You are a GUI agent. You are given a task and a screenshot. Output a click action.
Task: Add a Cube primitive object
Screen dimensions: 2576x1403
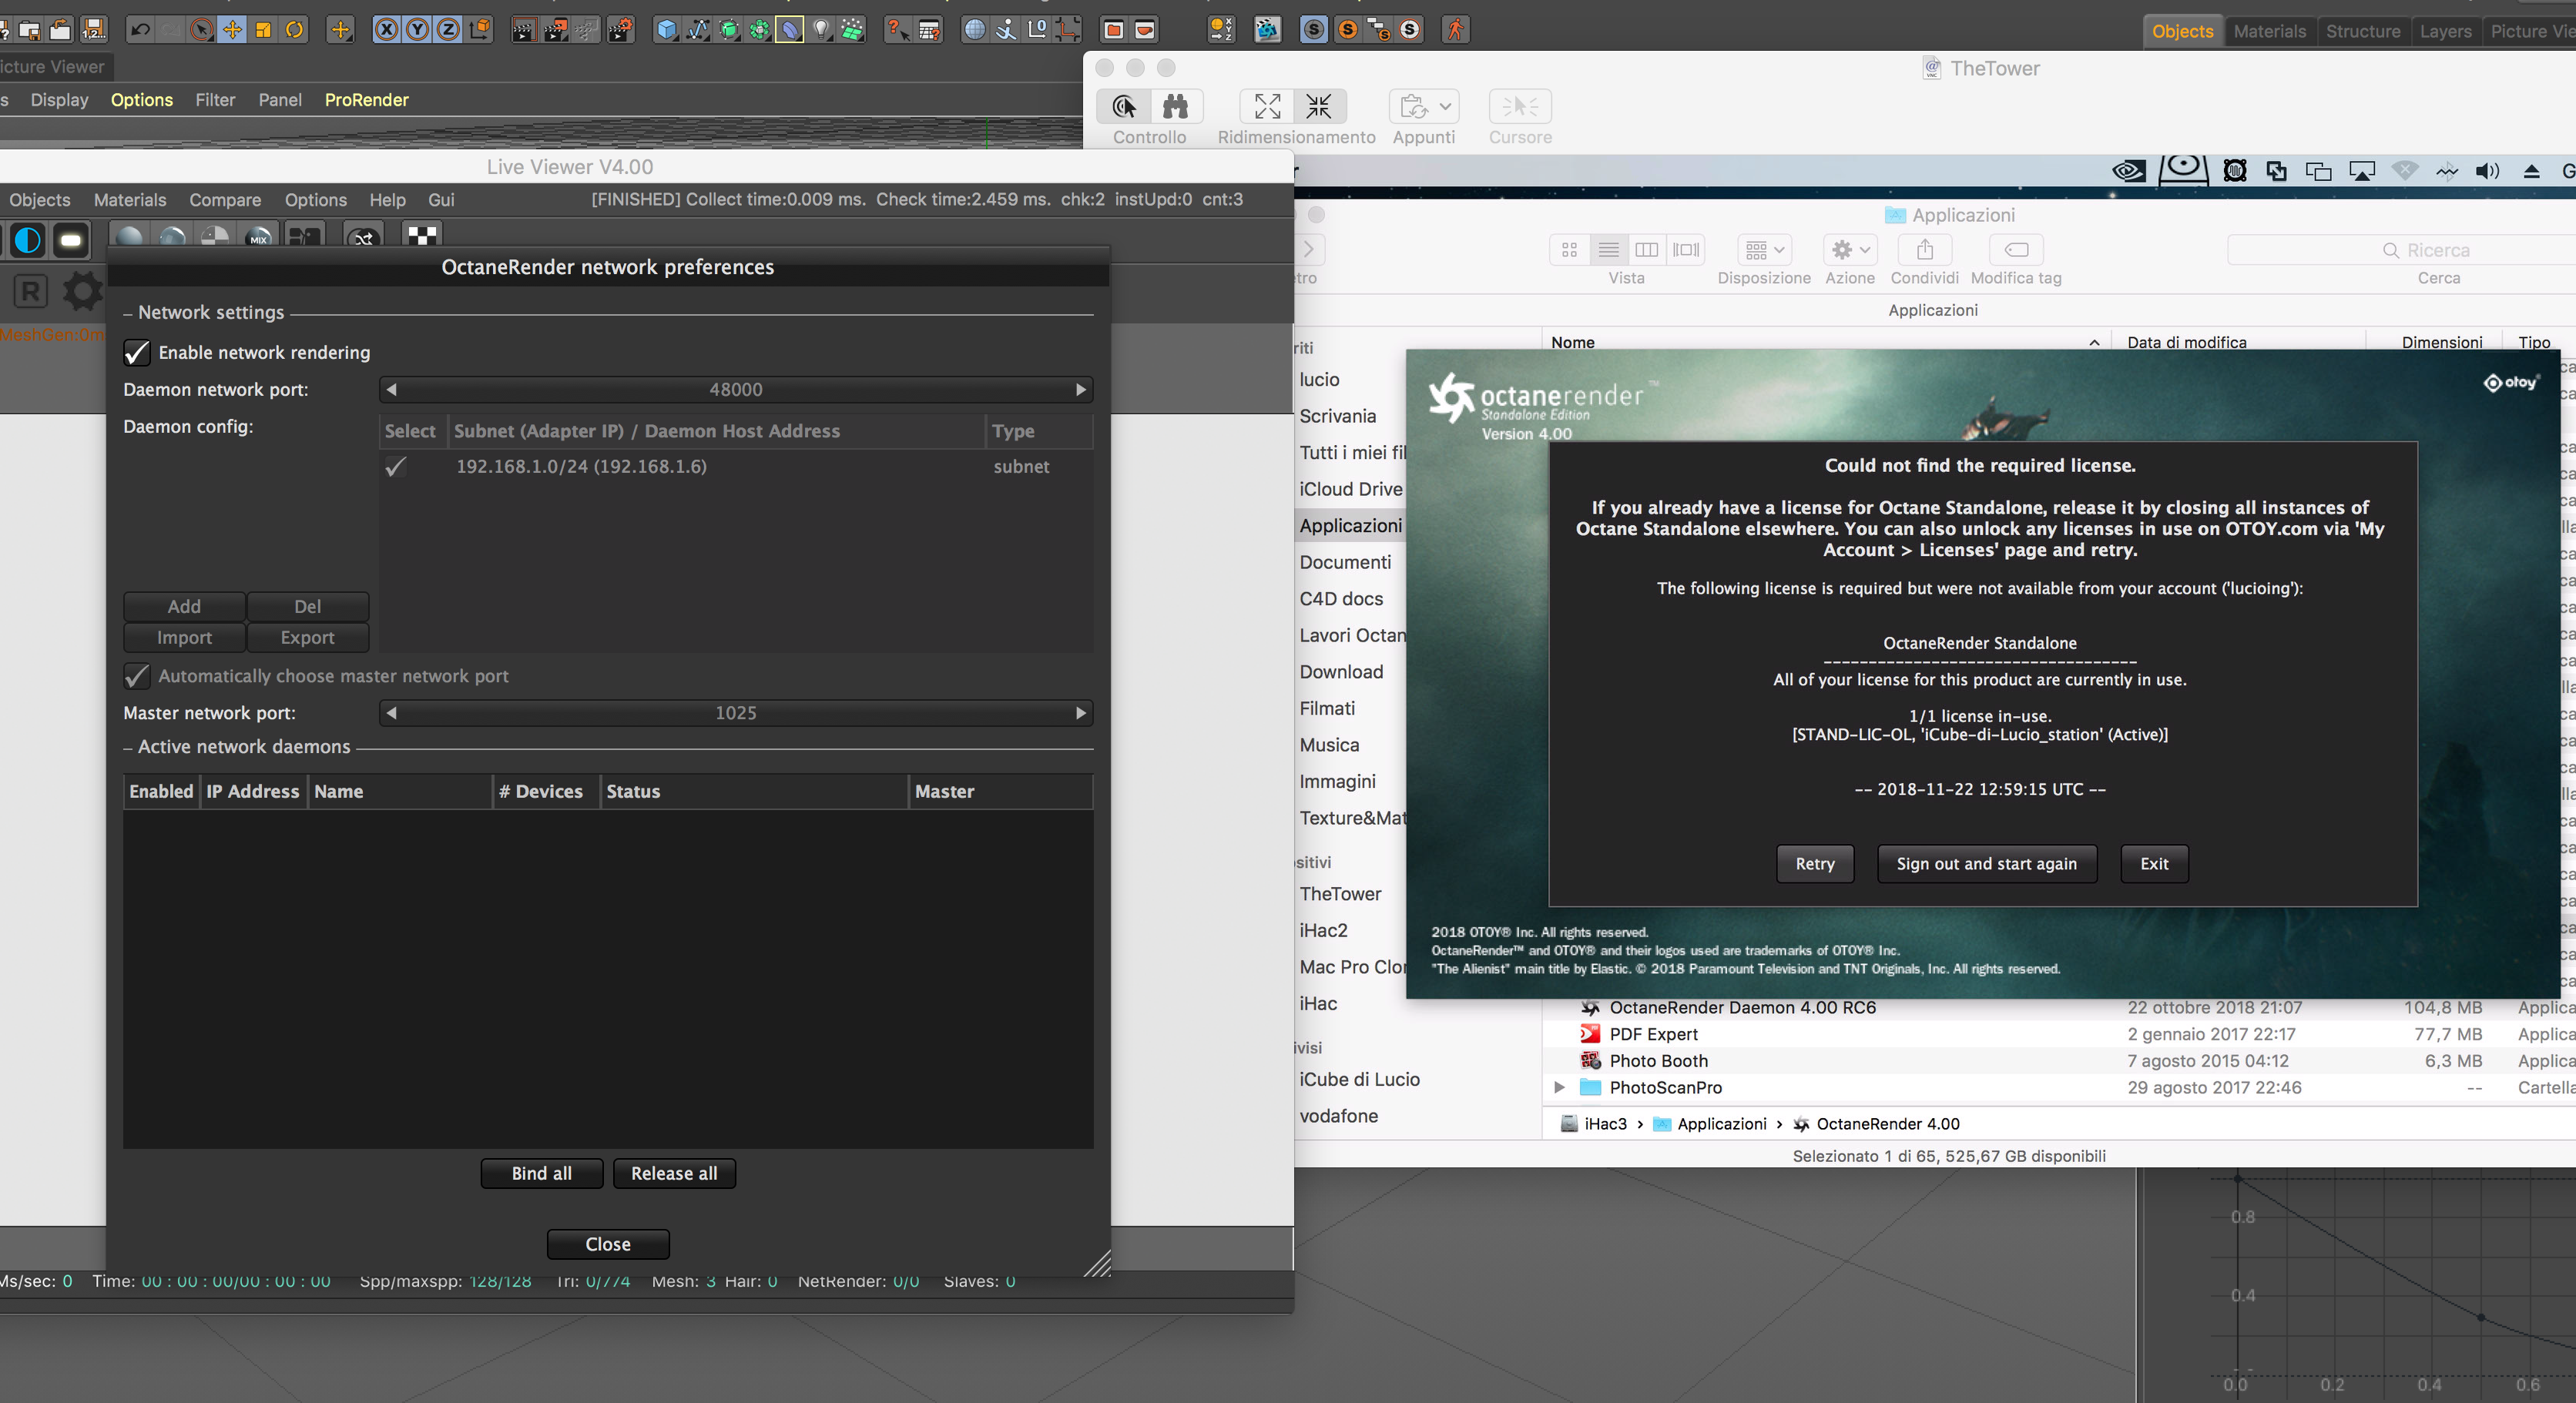(x=666, y=29)
